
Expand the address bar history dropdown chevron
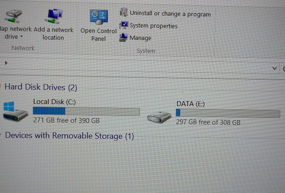274,69
